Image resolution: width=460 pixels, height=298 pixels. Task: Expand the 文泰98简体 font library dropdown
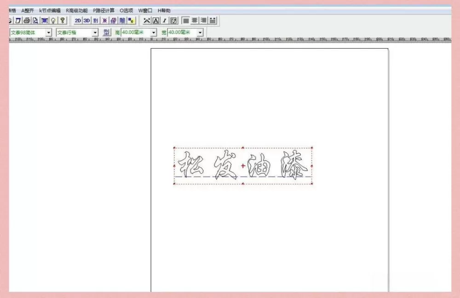pos(49,33)
